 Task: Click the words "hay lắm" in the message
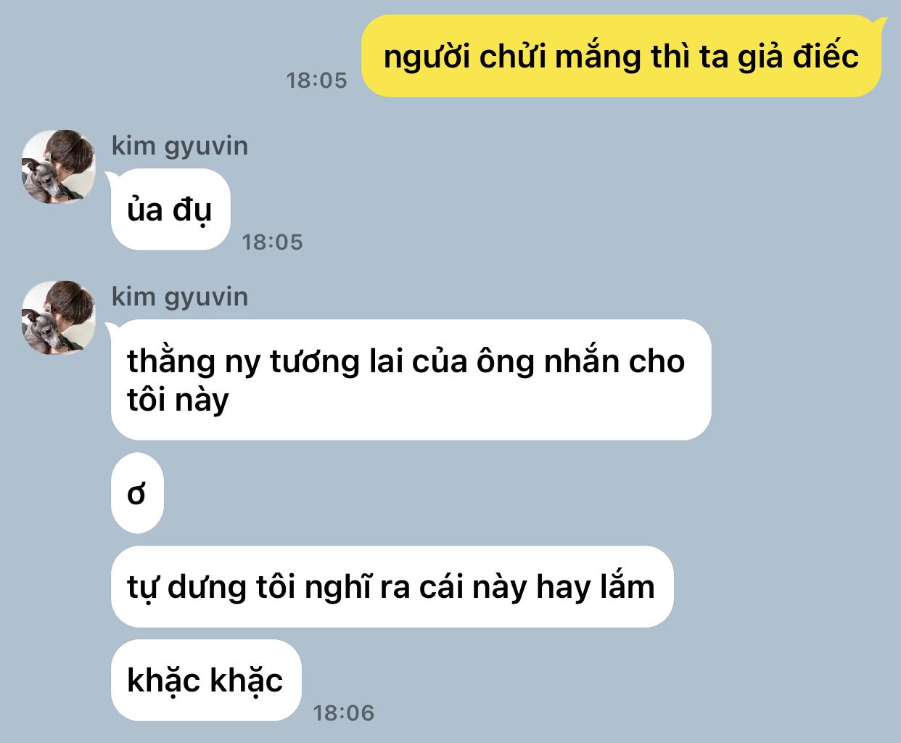595,586
